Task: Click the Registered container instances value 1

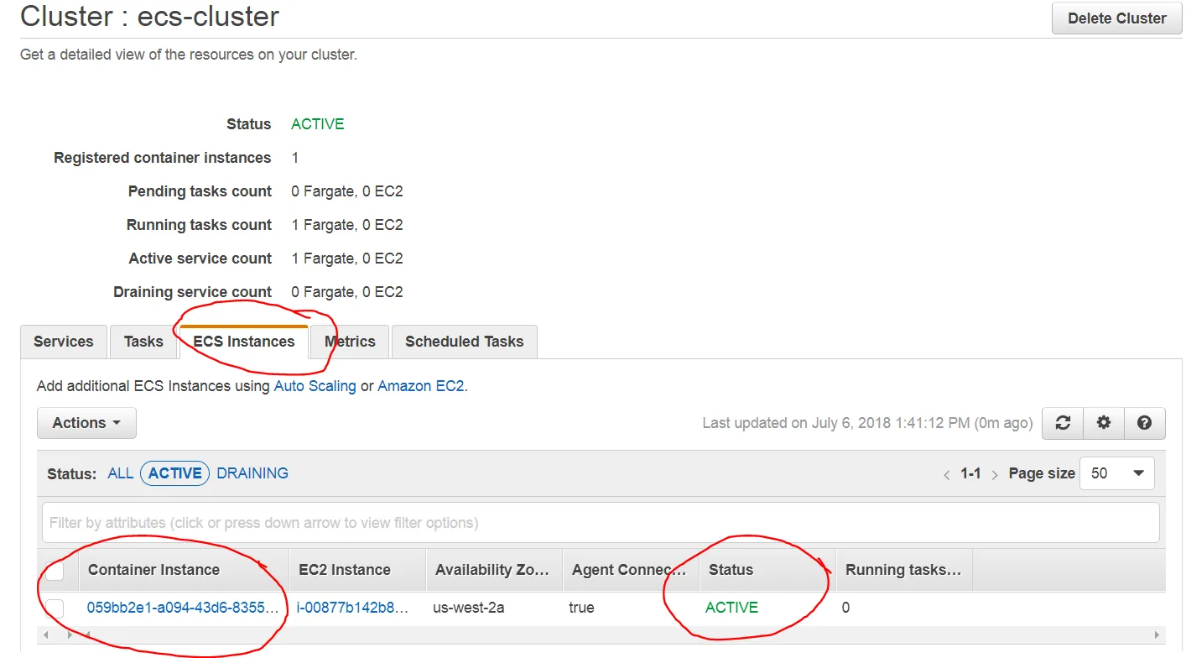Action: [x=295, y=158]
